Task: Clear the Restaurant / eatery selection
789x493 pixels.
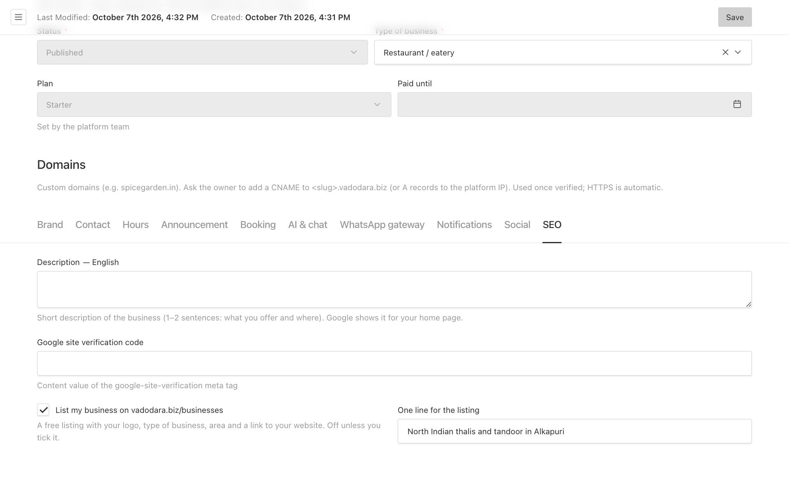Action: click(x=725, y=52)
